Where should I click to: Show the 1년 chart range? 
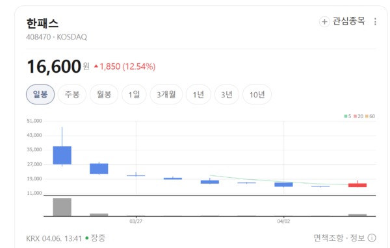coord(198,94)
